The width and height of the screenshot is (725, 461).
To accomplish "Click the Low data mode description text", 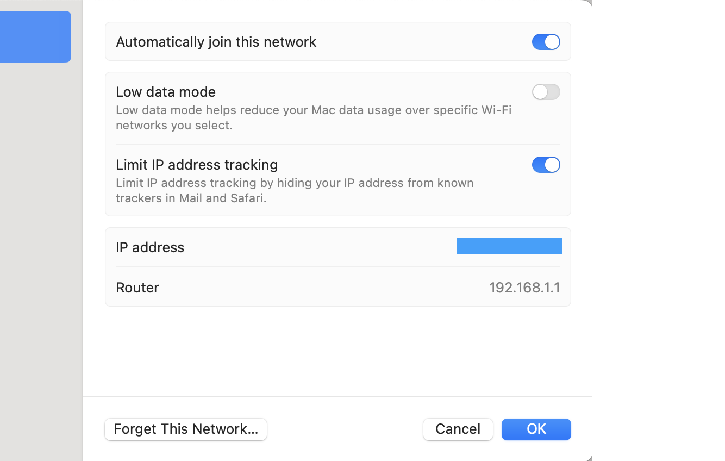I will pyautogui.click(x=313, y=117).
